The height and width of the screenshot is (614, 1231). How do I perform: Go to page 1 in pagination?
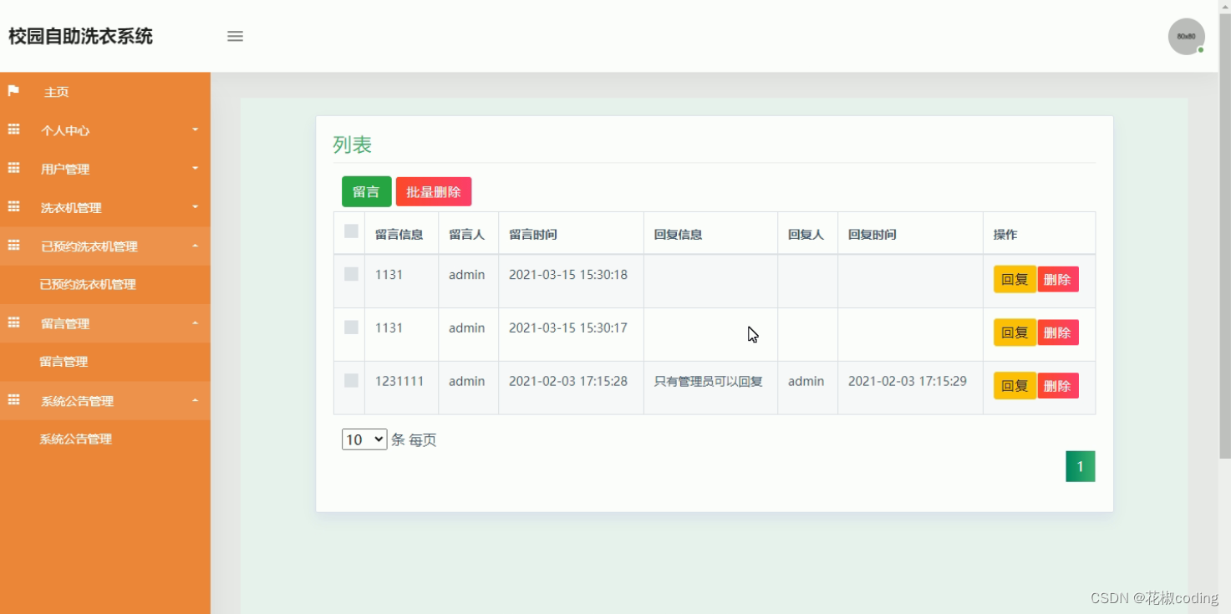coord(1080,467)
